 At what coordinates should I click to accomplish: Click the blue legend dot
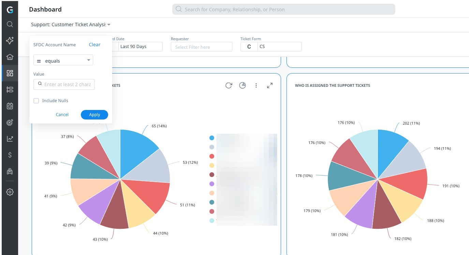(x=211, y=138)
